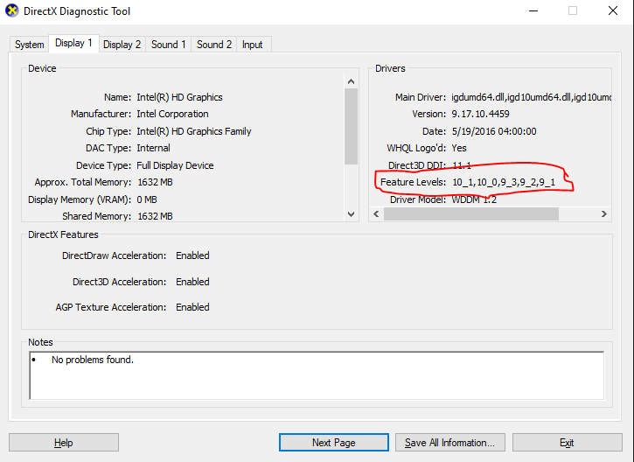Click the 'Intel(R) HD Graphics Family' chip type
634x462 pixels.
pos(194,131)
